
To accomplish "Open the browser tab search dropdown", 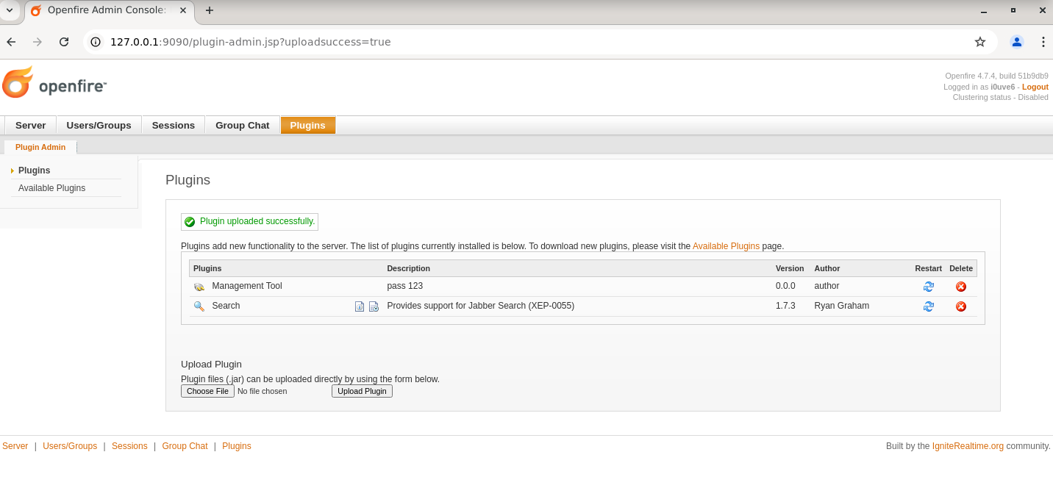I will [x=10, y=10].
